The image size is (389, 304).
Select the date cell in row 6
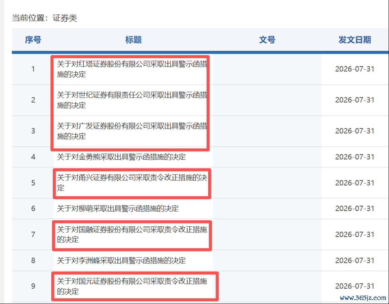coord(355,209)
